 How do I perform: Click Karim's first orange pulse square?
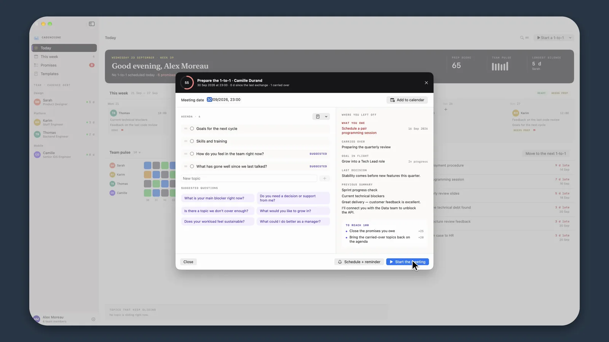(x=148, y=174)
